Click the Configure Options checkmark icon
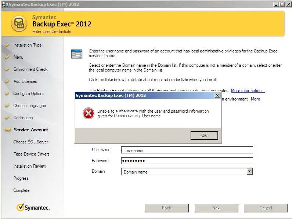 [7, 94]
